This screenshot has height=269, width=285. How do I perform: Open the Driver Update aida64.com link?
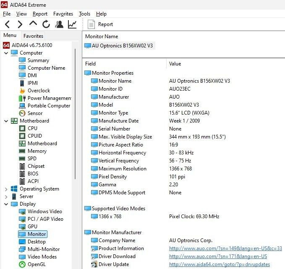pyautogui.click(x=220, y=264)
